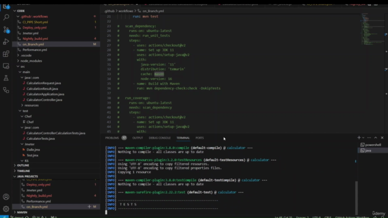Click Nightly_build.yml in Java Projects list
The width and height of the screenshot is (388, 218).
tap(39, 196)
